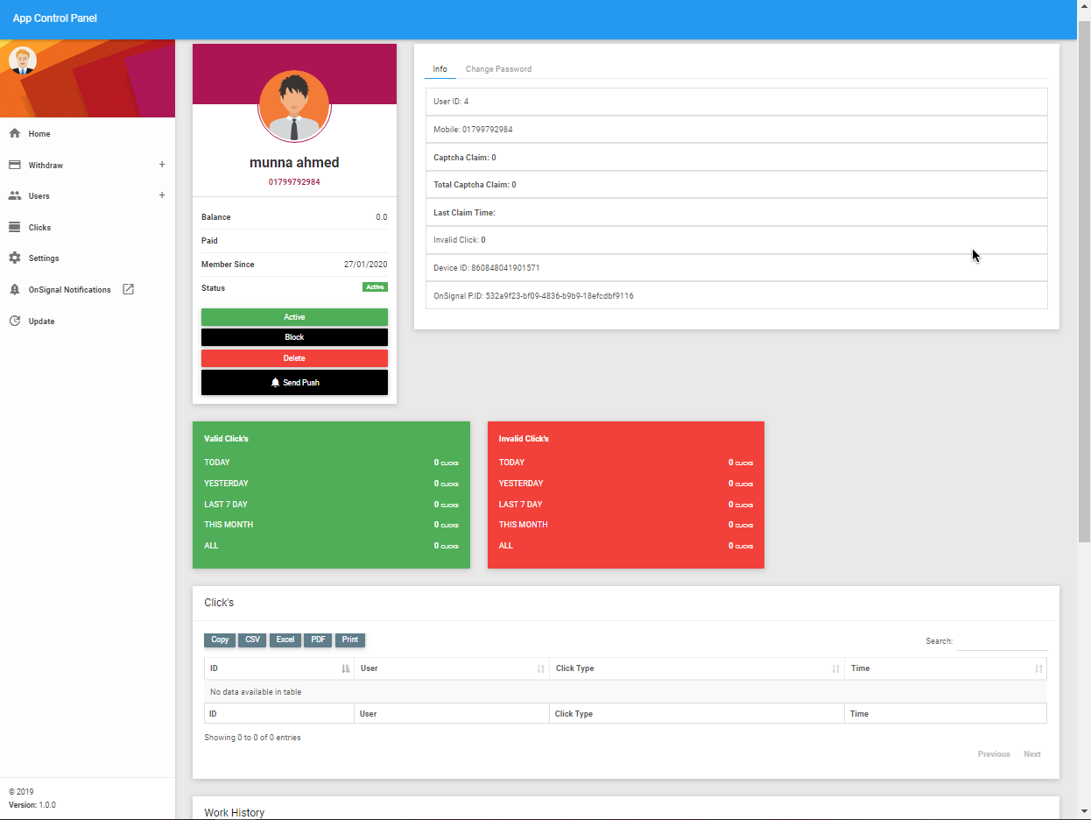
Task: Expand the Withdraw submenu plus sign
Action: (161, 165)
